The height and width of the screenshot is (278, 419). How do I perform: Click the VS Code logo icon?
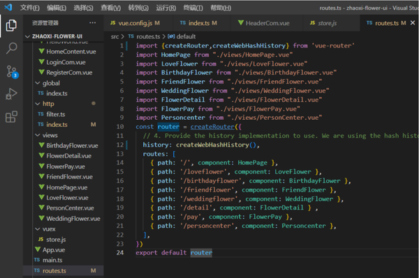point(8,7)
